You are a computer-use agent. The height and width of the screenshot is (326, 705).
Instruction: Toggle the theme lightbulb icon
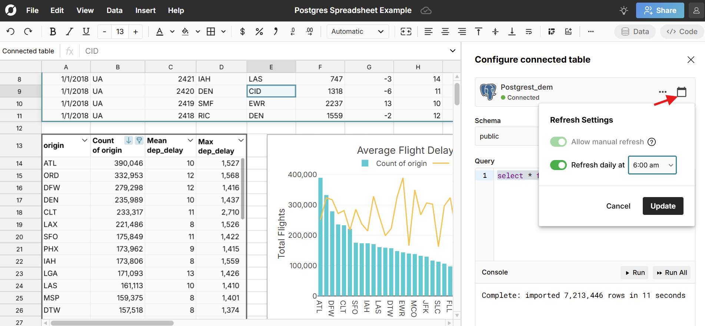(624, 10)
